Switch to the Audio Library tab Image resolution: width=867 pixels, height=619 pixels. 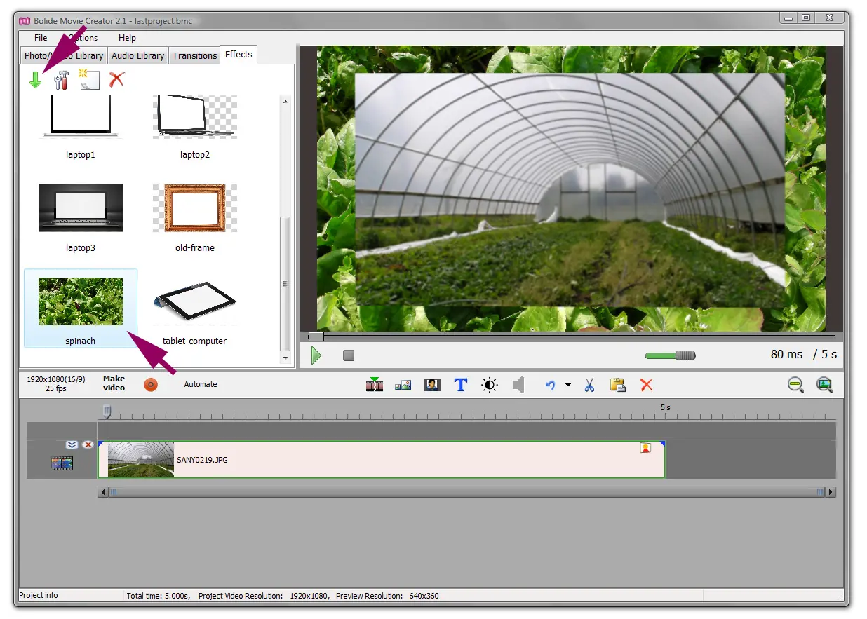coord(137,55)
